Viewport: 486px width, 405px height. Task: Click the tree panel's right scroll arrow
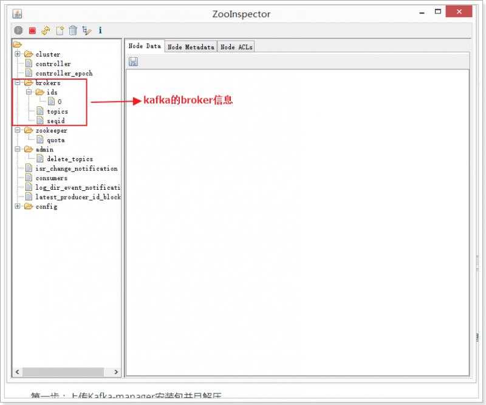click(x=116, y=372)
